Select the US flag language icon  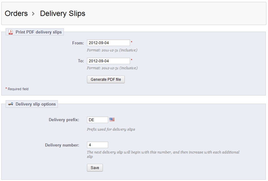(112, 119)
